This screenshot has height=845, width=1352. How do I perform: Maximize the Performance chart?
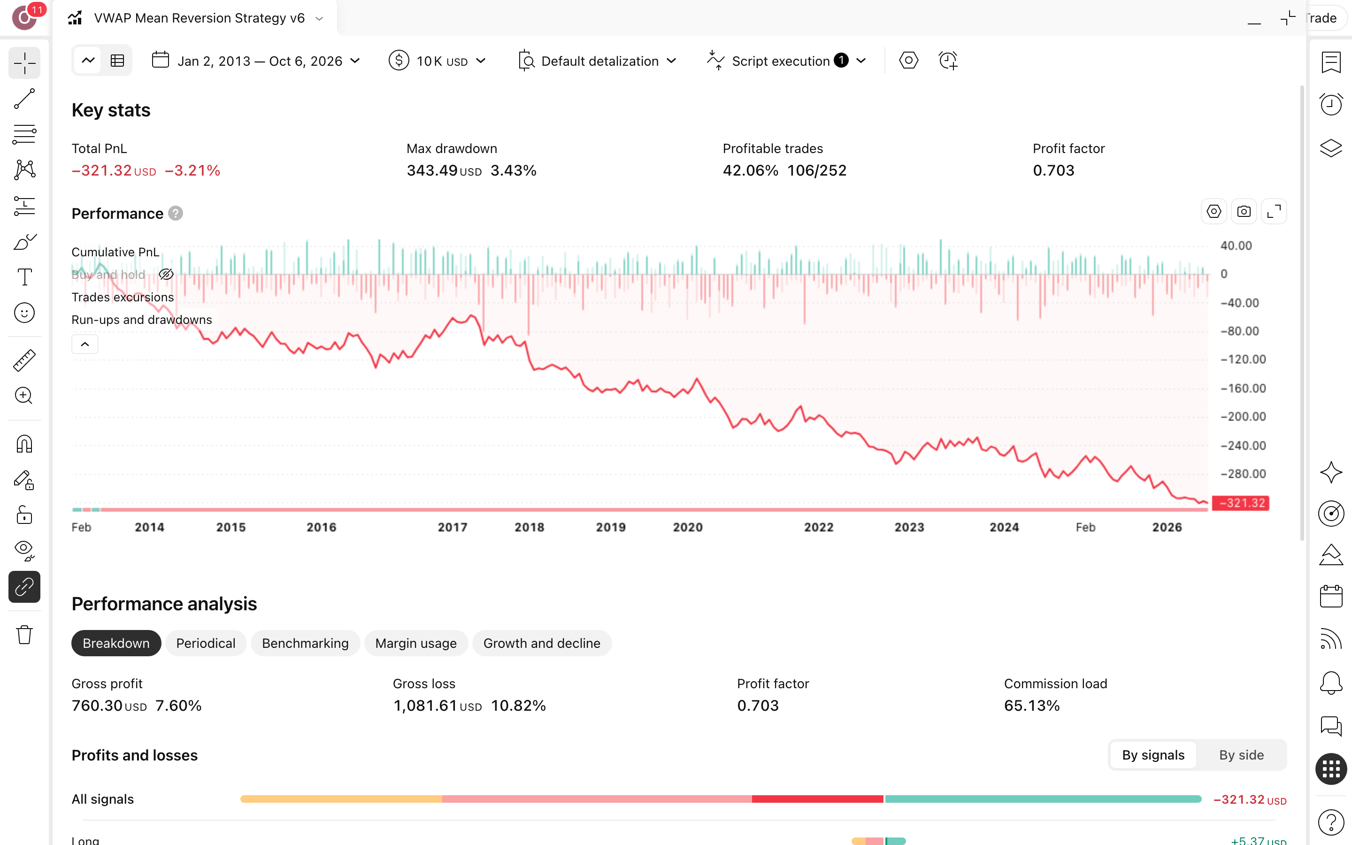[x=1274, y=212]
